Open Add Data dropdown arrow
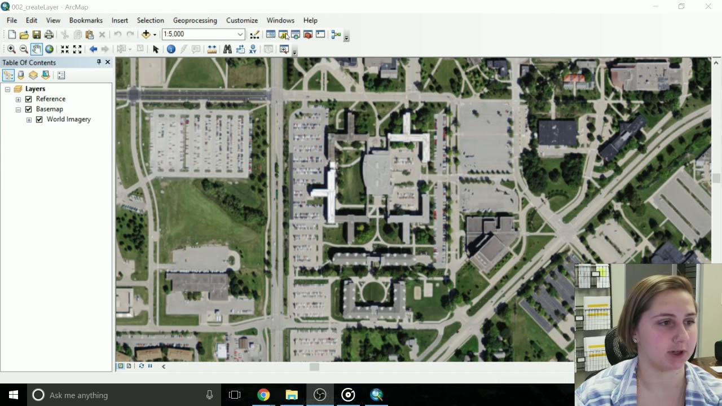The image size is (722, 406). click(x=154, y=34)
